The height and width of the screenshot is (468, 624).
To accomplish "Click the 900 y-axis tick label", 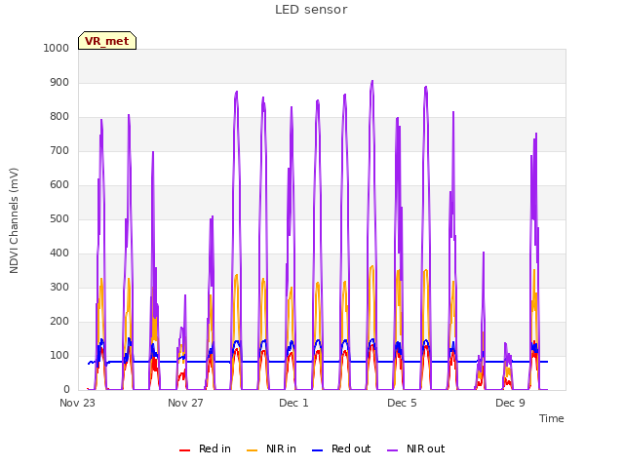I will [59, 83].
